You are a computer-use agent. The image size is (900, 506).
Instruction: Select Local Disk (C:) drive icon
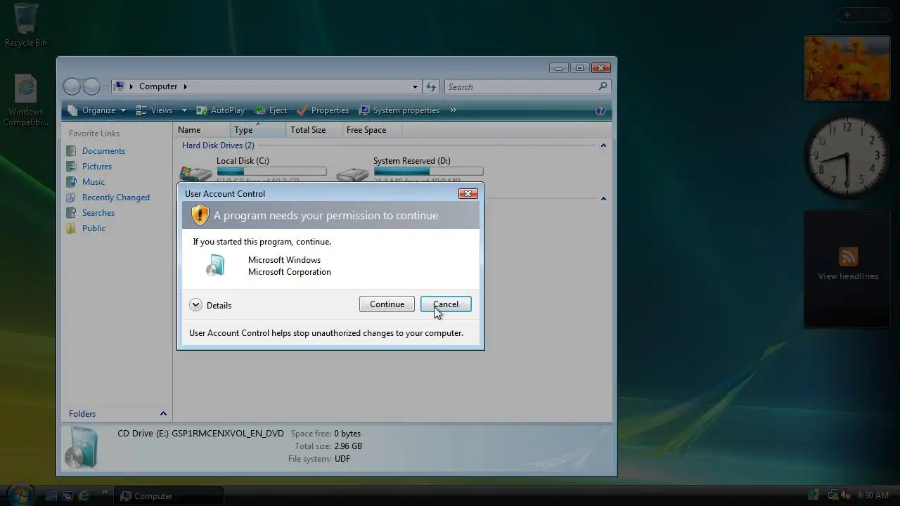(x=196, y=173)
